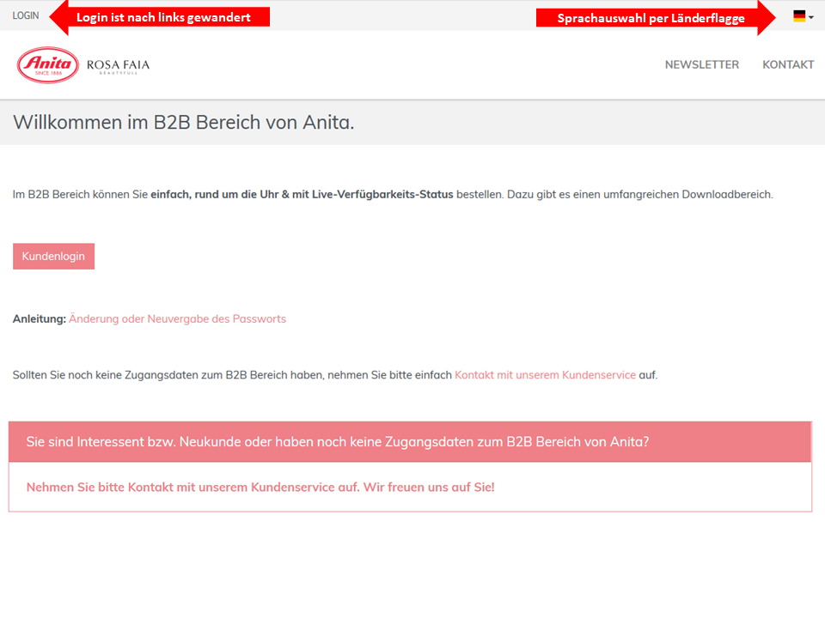The height and width of the screenshot is (618, 825).
Task: Click the Rosa Faia logo
Action: point(118,65)
